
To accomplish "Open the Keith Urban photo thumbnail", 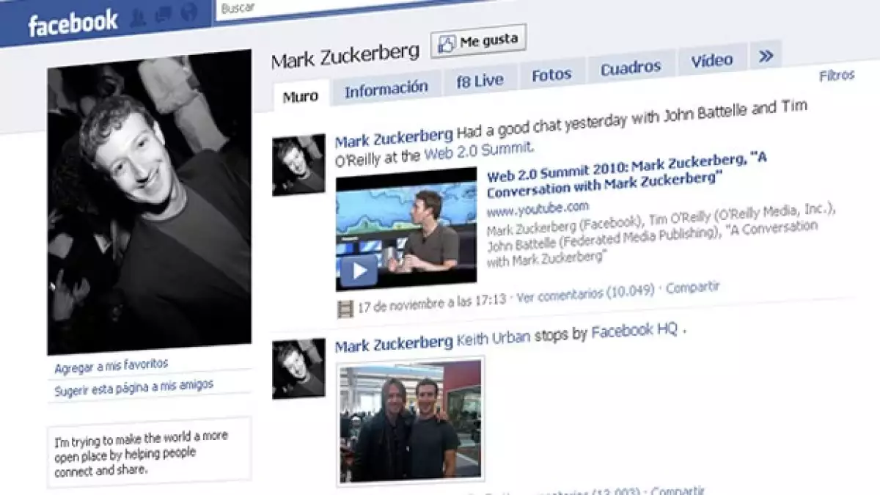I will point(410,421).
